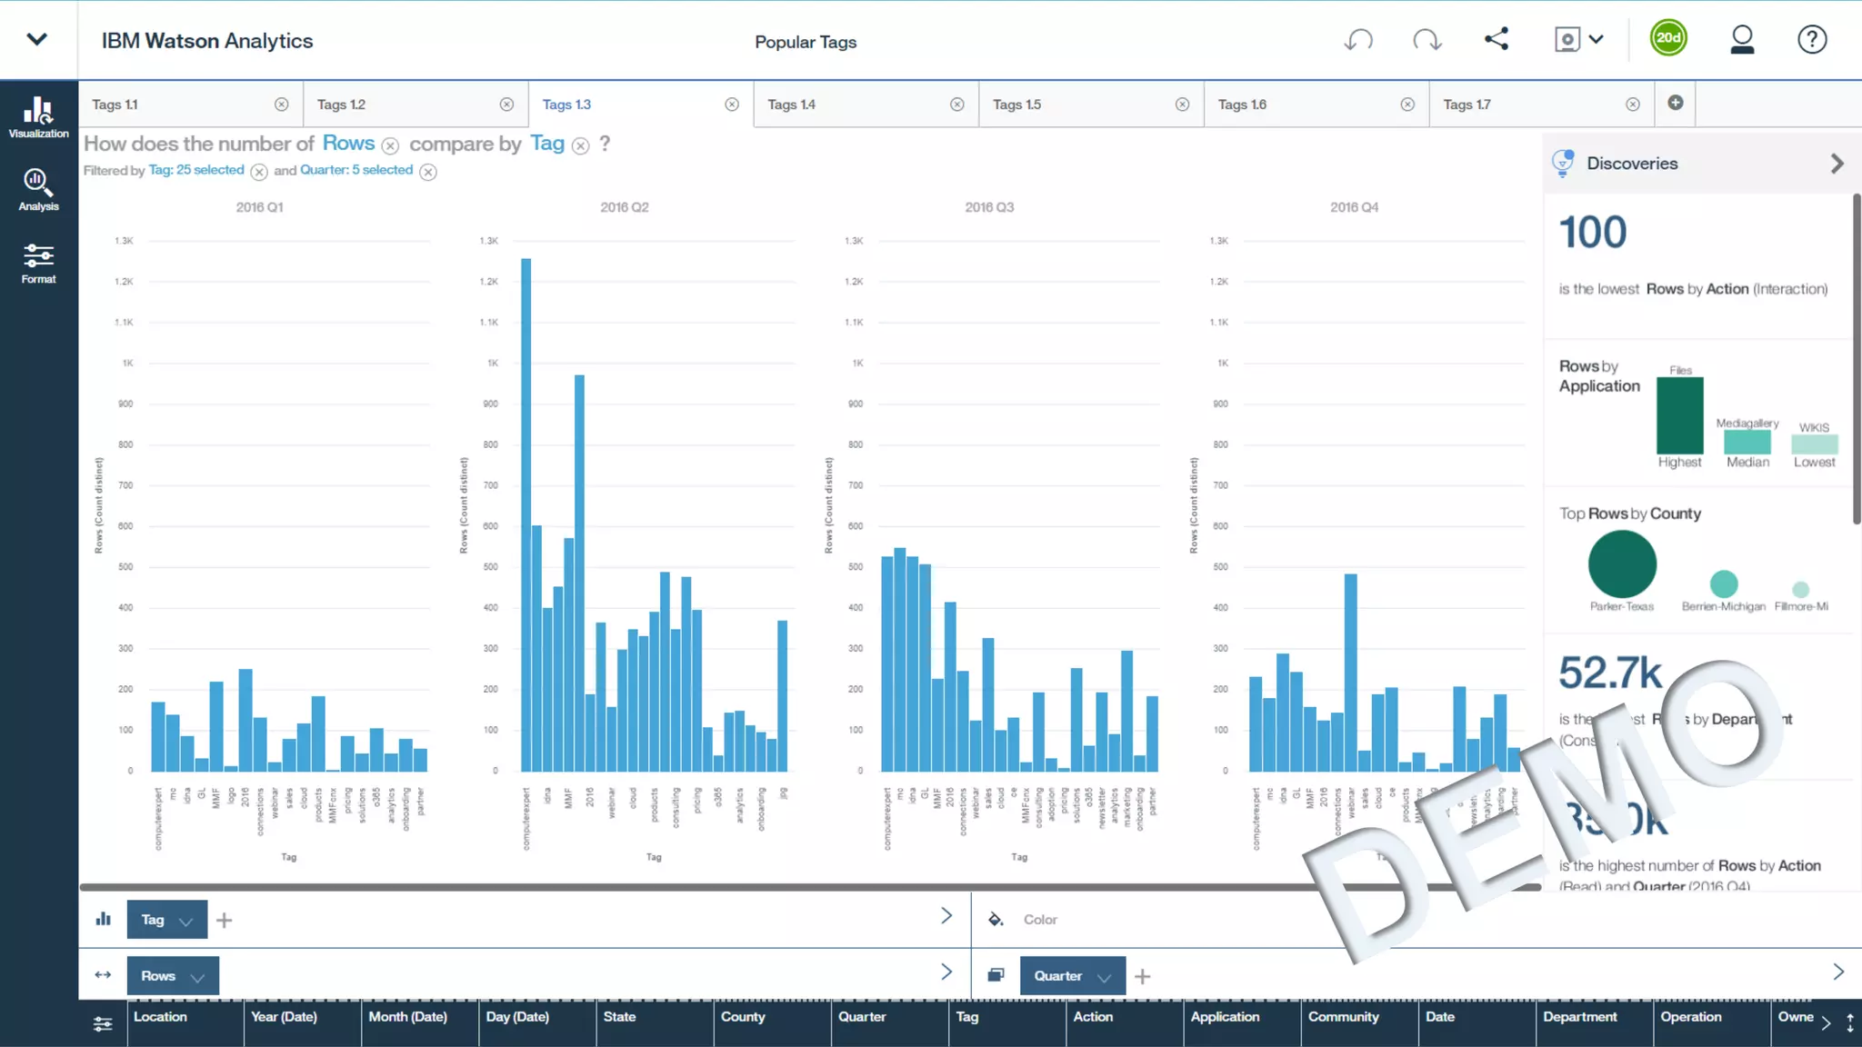Screen dimensions: 1862x1047
Task: Add a new tab with plus icon
Action: pyautogui.click(x=1676, y=103)
